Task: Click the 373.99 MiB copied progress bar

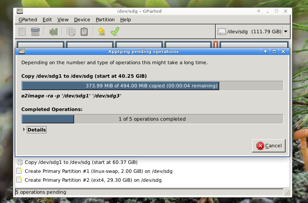Action: [x=152, y=86]
